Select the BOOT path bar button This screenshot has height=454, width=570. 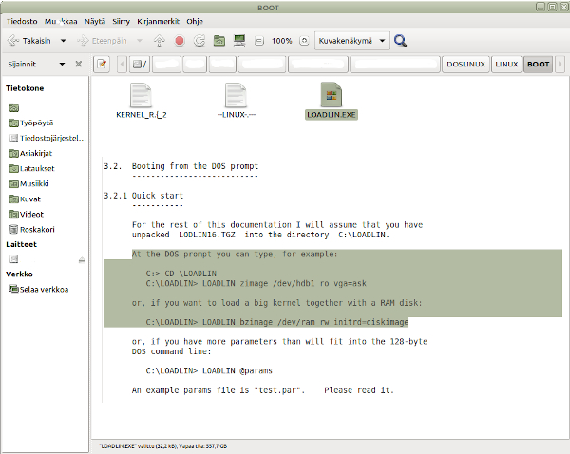538,65
